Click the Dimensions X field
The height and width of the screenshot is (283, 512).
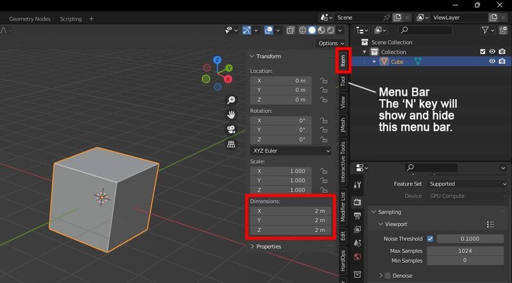pyautogui.click(x=291, y=211)
